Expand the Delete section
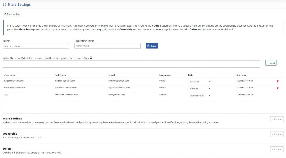The width and height of the screenshot is (286, 158). tap(277, 149)
